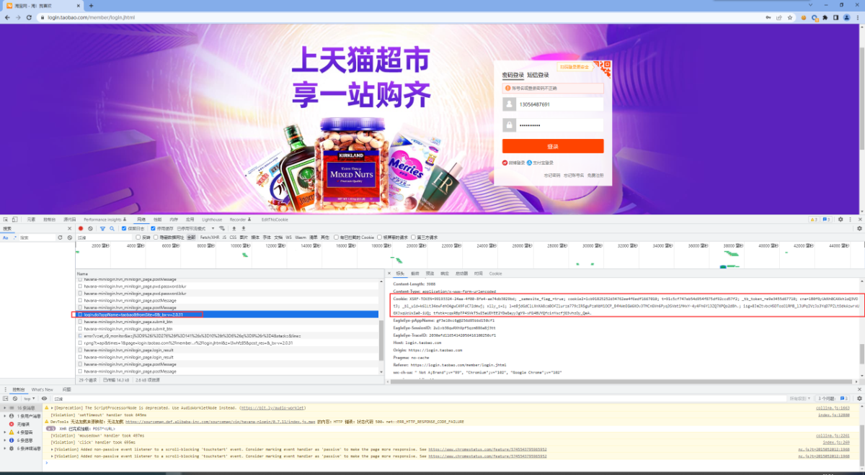Open network panel settings gear
The height and width of the screenshot is (475, 865).
pyautogui.click(x=858, y=229)
